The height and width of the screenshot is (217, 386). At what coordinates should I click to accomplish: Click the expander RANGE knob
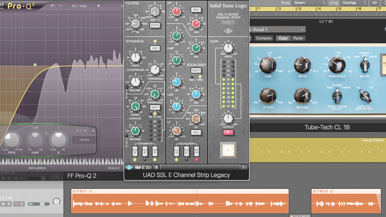click(x=135, y=106)
